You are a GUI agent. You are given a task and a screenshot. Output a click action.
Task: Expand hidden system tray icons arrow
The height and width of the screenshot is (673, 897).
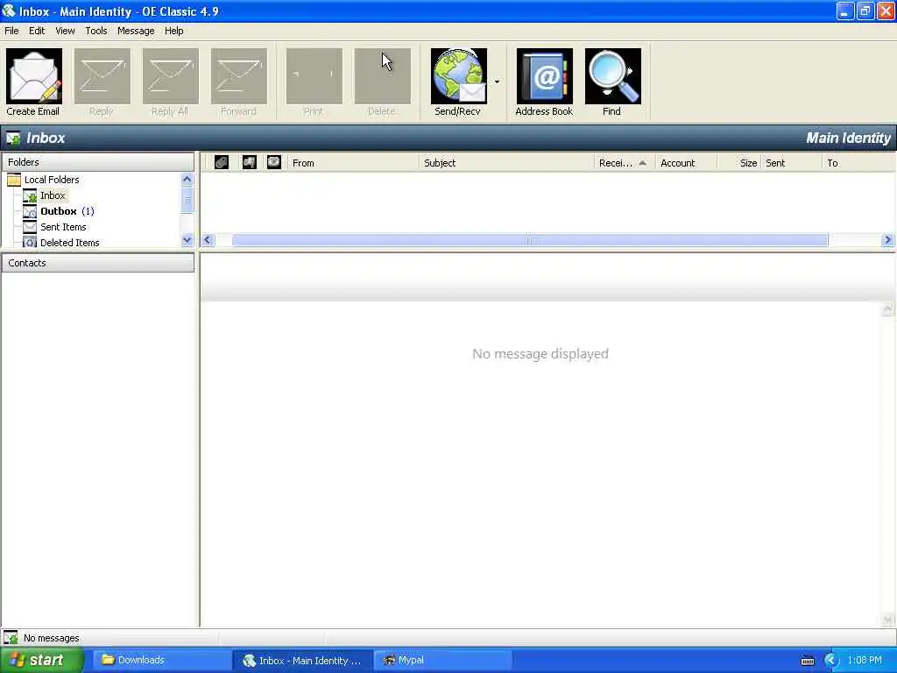click(831, 661)
